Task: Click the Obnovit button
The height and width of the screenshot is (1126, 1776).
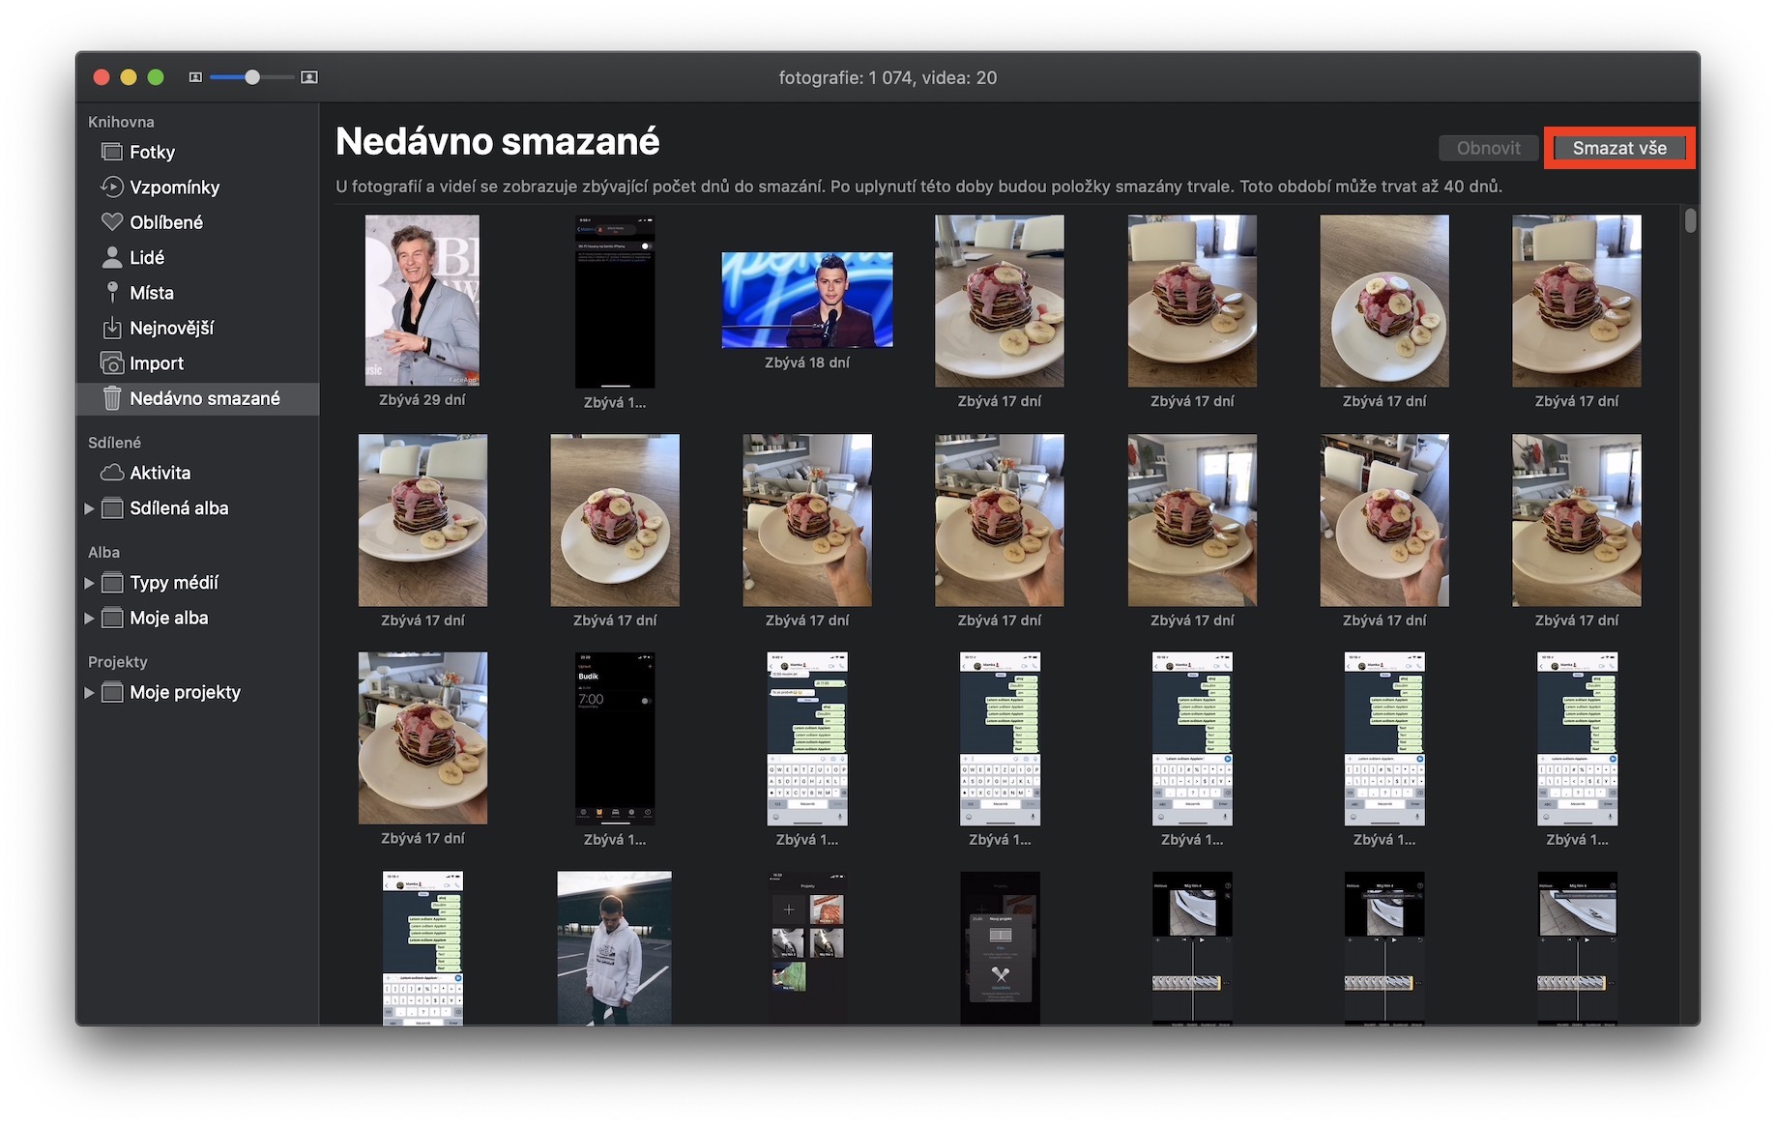Action: point(1488,148)
